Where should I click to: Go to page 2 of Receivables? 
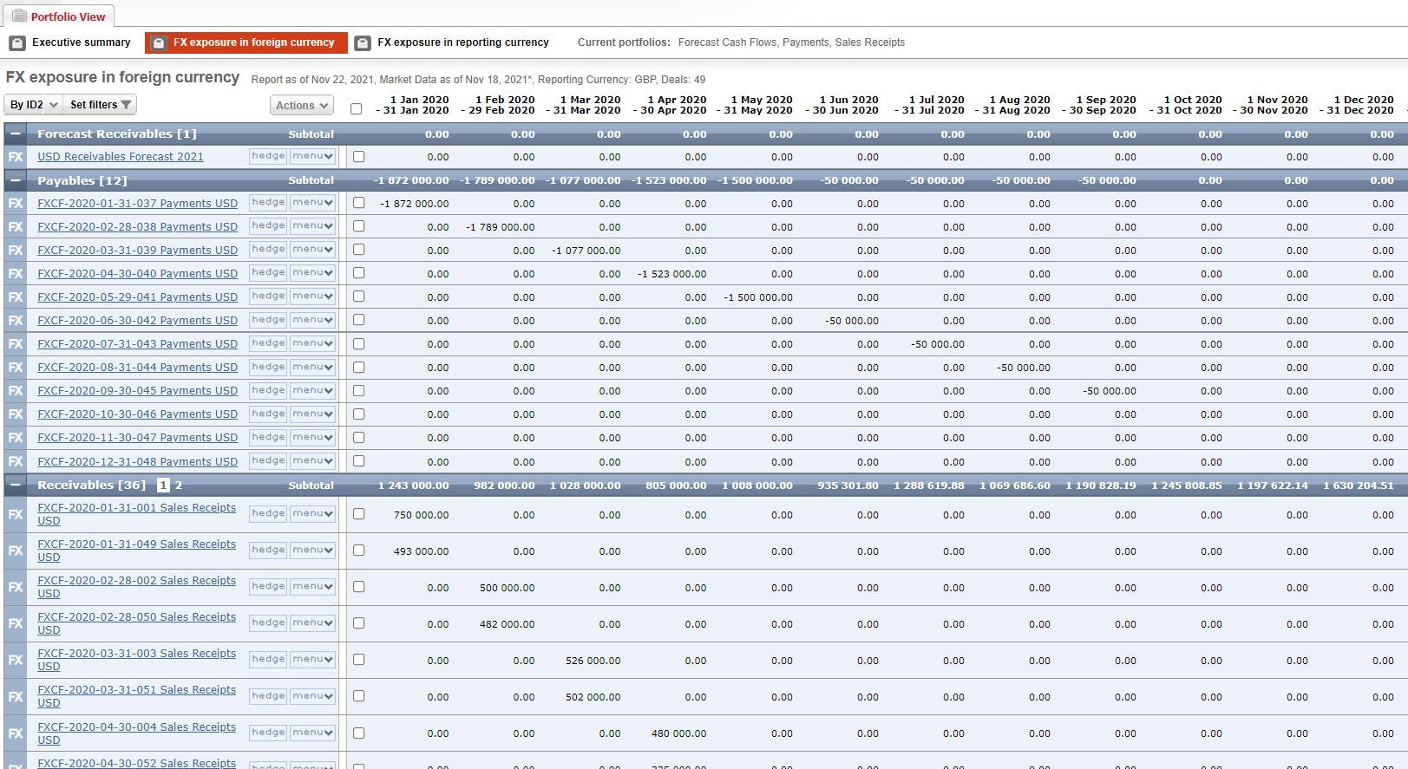click(179, 485)
